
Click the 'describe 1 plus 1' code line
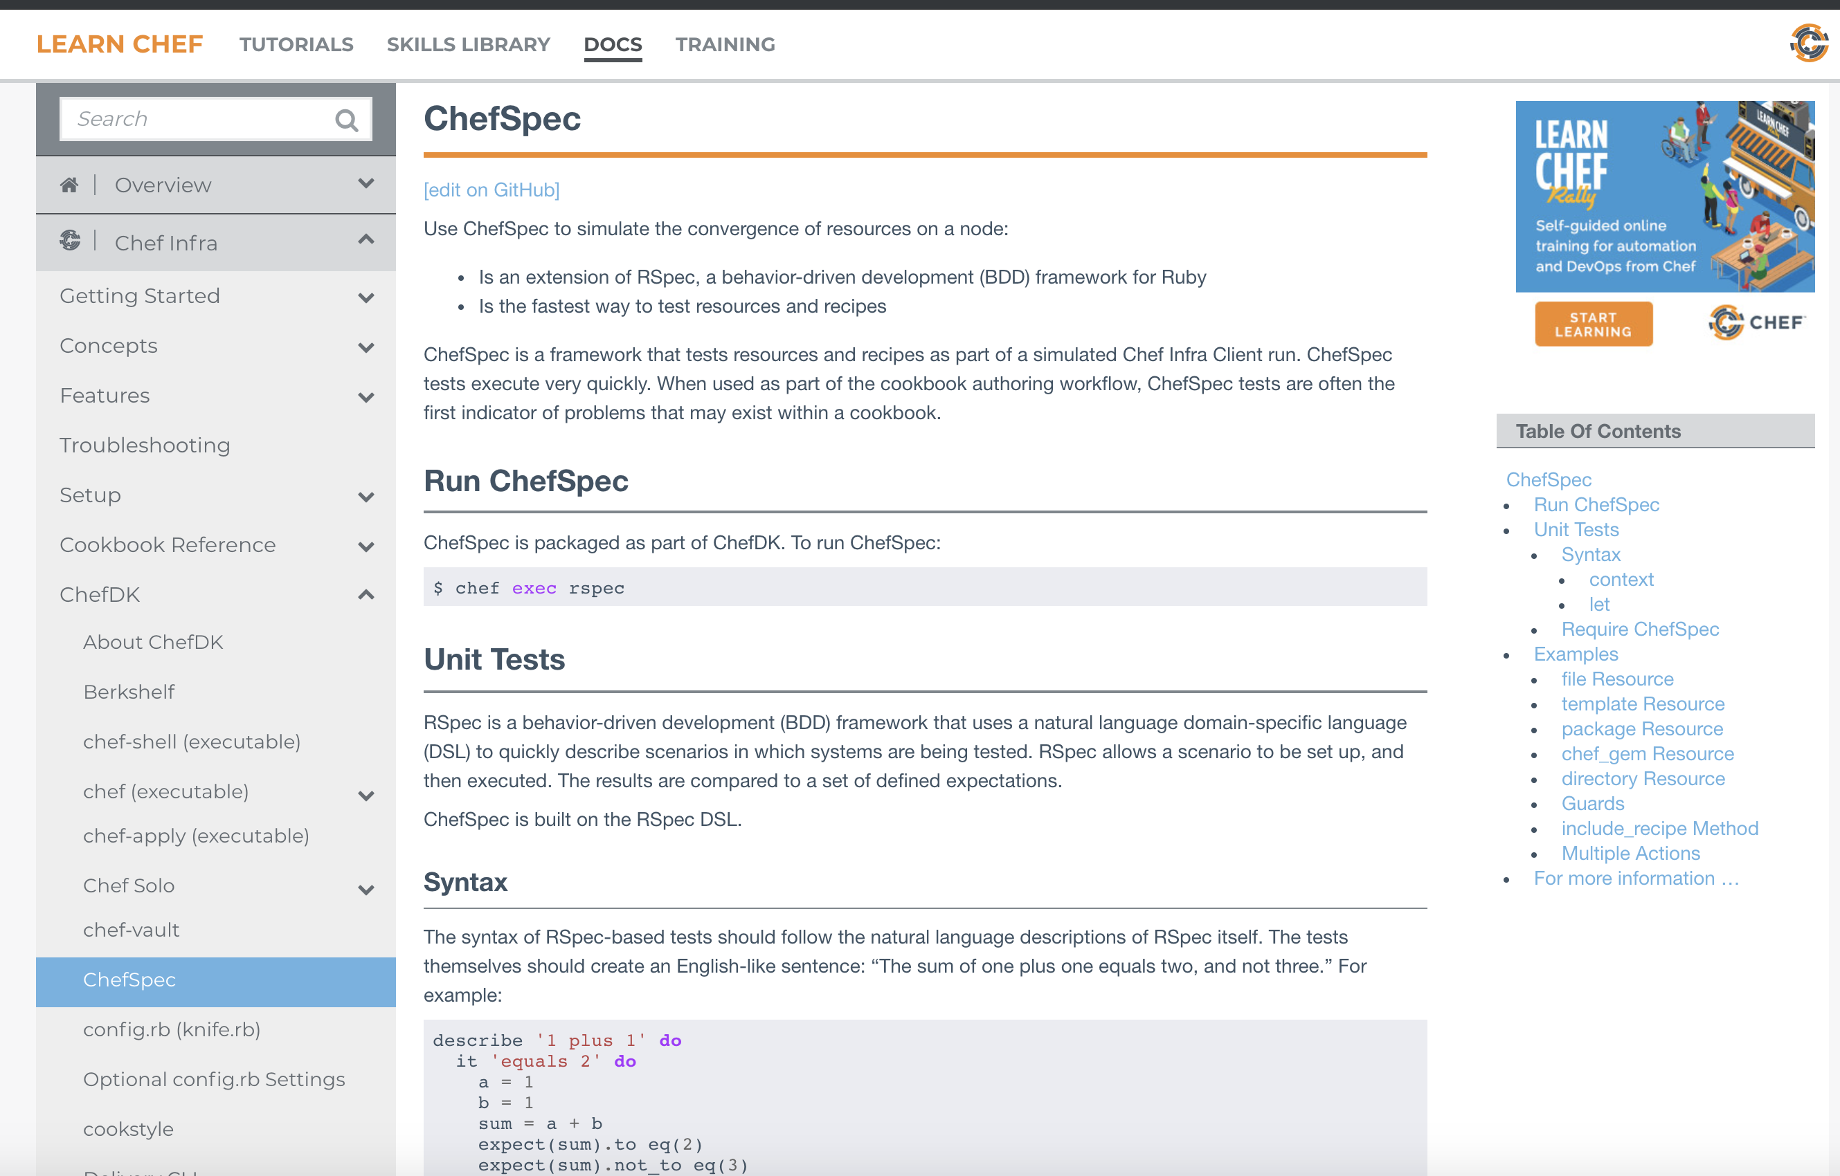557,1041
